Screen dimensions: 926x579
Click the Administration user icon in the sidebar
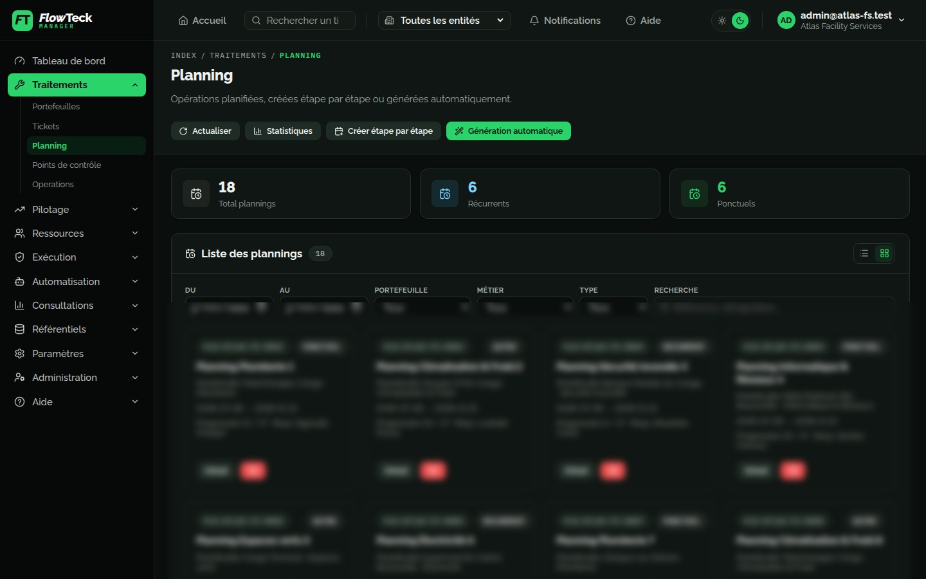[20, 378]
